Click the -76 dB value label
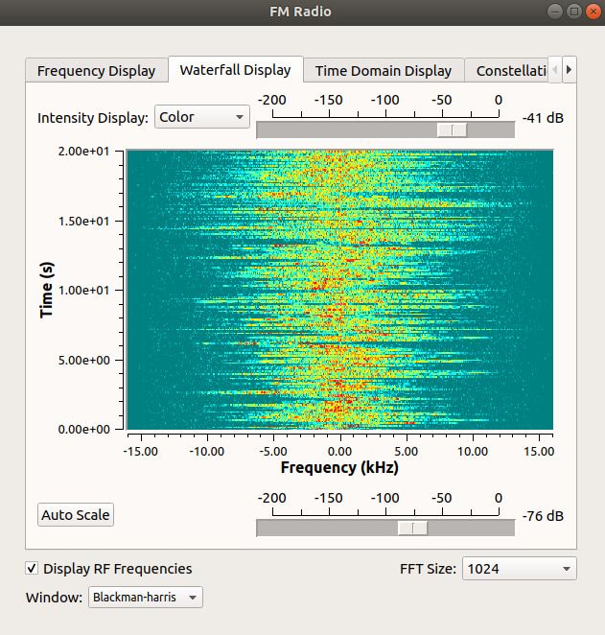The image size is (605, 635). 543,516
